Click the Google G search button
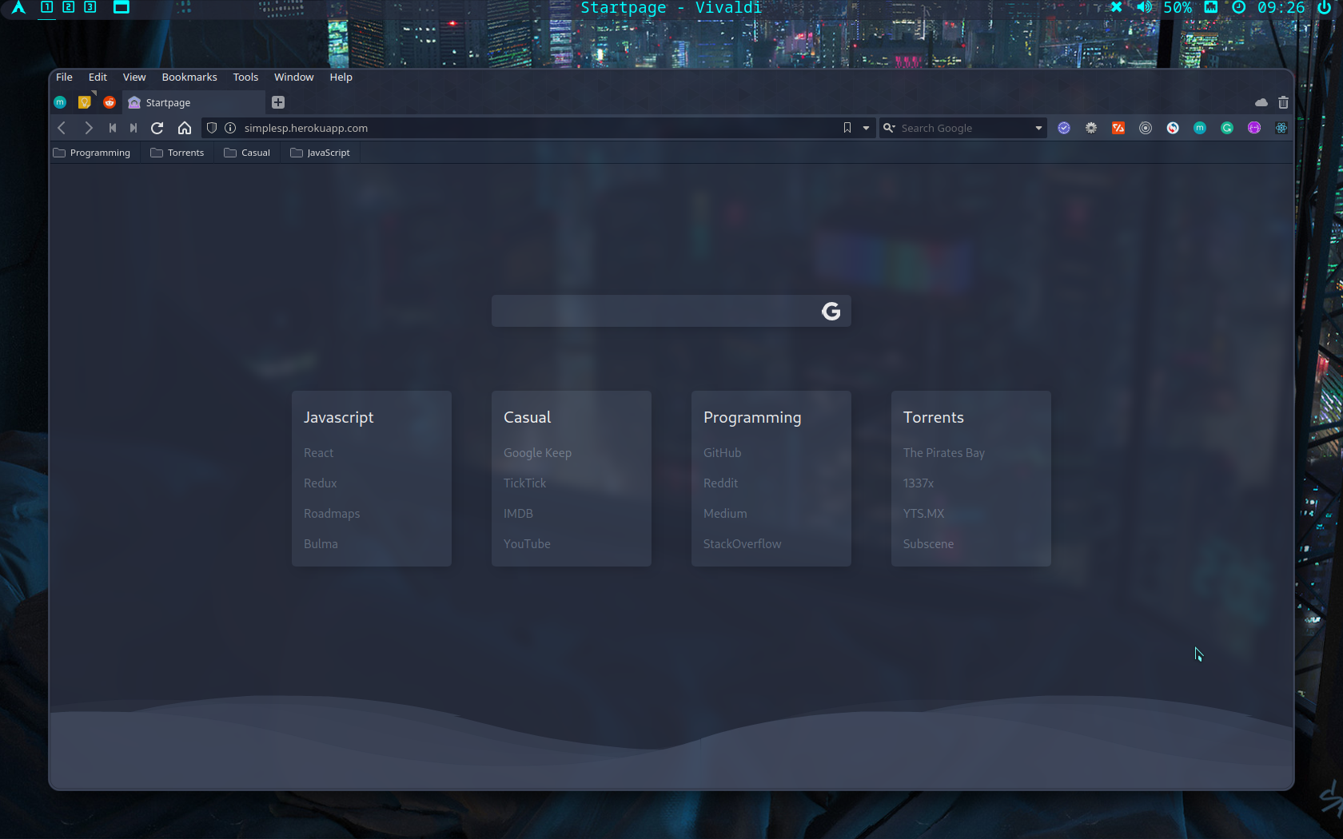Image resolution: width=1343 pixels, height=839 pixels. point(831,311)
